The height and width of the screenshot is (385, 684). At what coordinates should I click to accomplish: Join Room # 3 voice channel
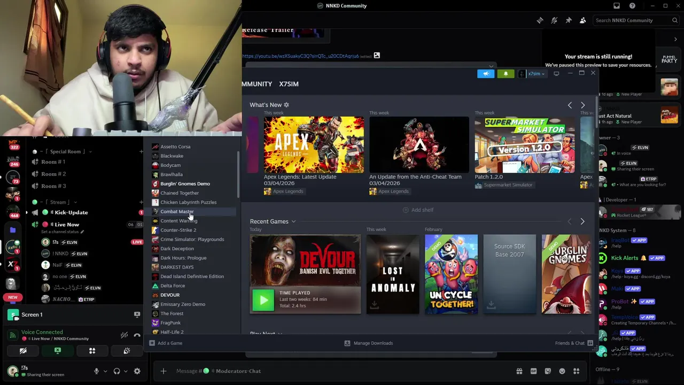[x=53, y=186]
